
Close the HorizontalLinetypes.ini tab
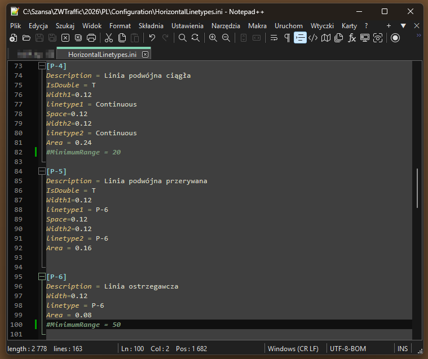point(145,55)
